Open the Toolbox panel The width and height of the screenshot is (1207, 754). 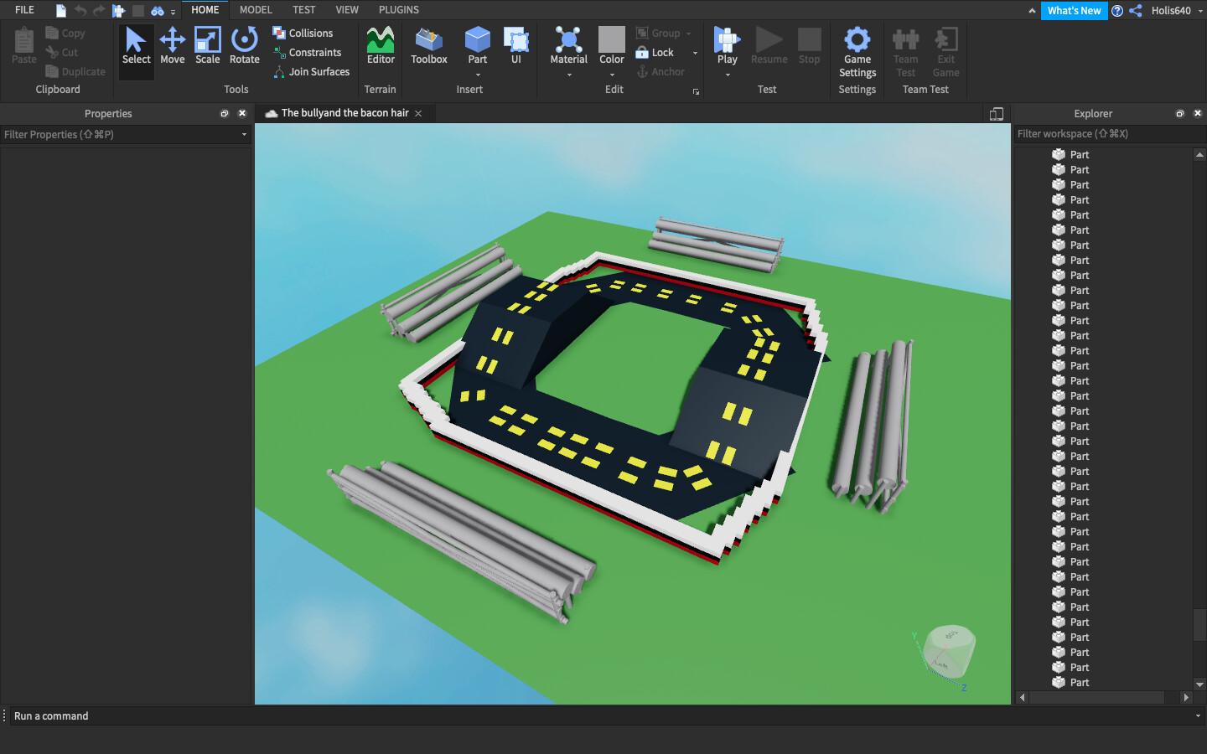[428, 45]
